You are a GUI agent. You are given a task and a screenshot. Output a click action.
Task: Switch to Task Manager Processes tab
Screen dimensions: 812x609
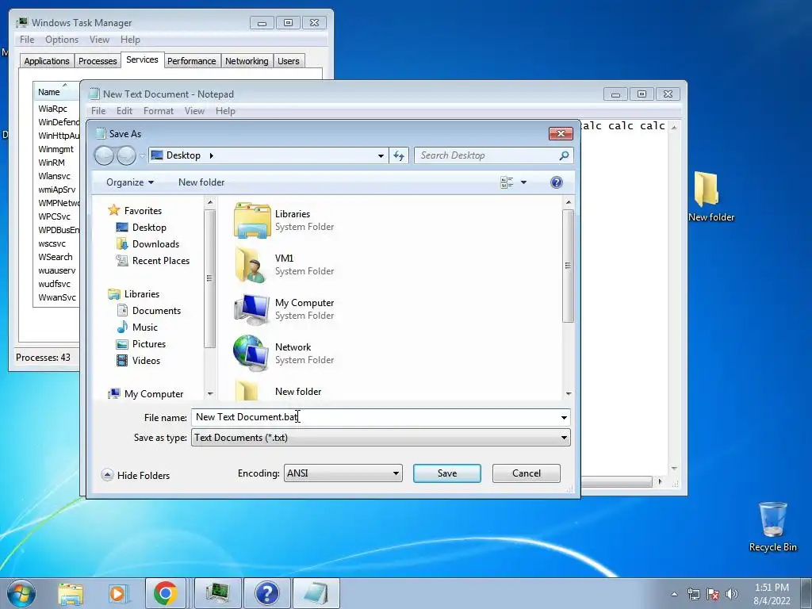click(98, 61)
